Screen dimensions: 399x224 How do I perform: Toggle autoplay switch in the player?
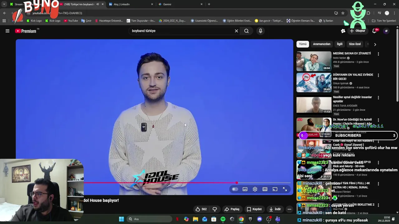(x=235, y=189)
